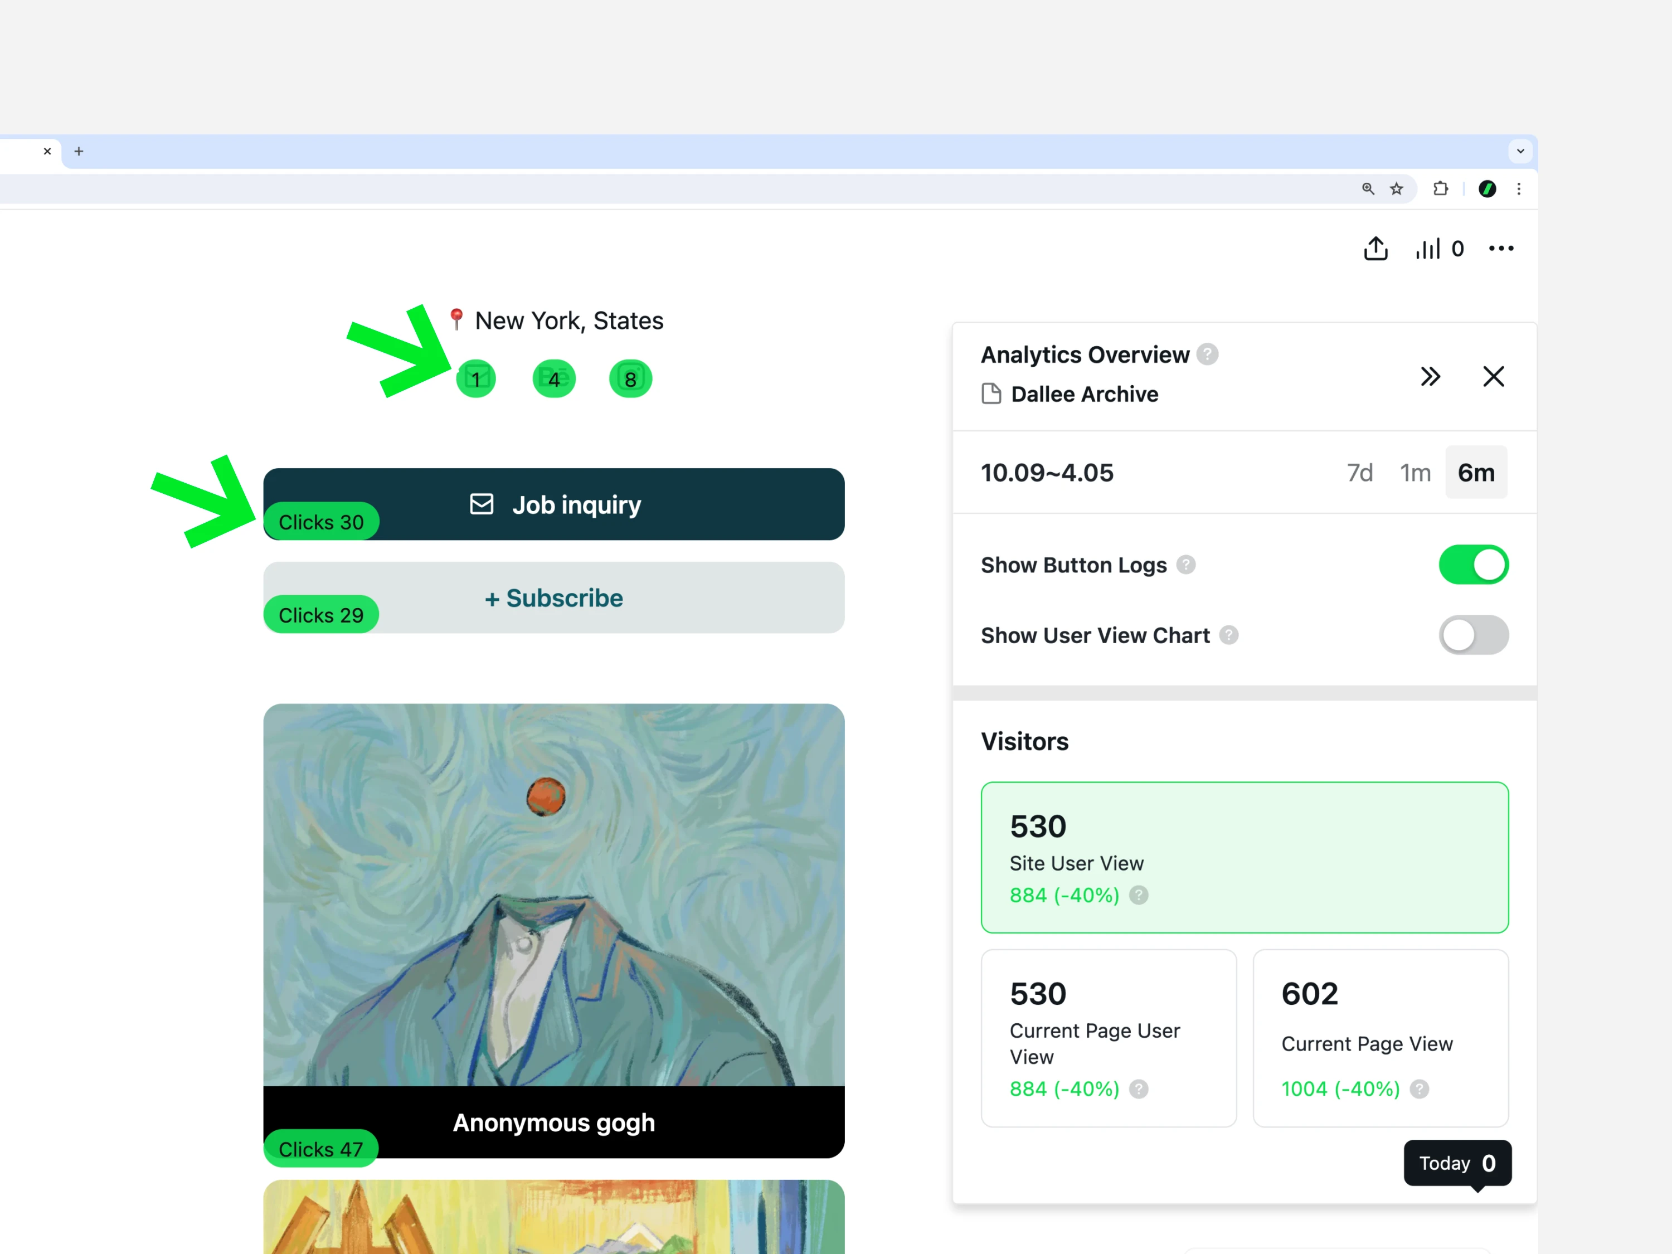Click the help icon next to Show User View Chart

click(x=1228, y=635)
